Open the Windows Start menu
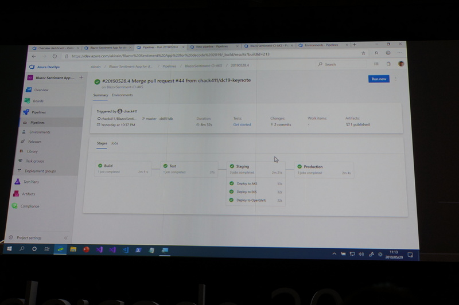This screenshot has width=459, height=305. pyautogui.click(x=9, y=249)
